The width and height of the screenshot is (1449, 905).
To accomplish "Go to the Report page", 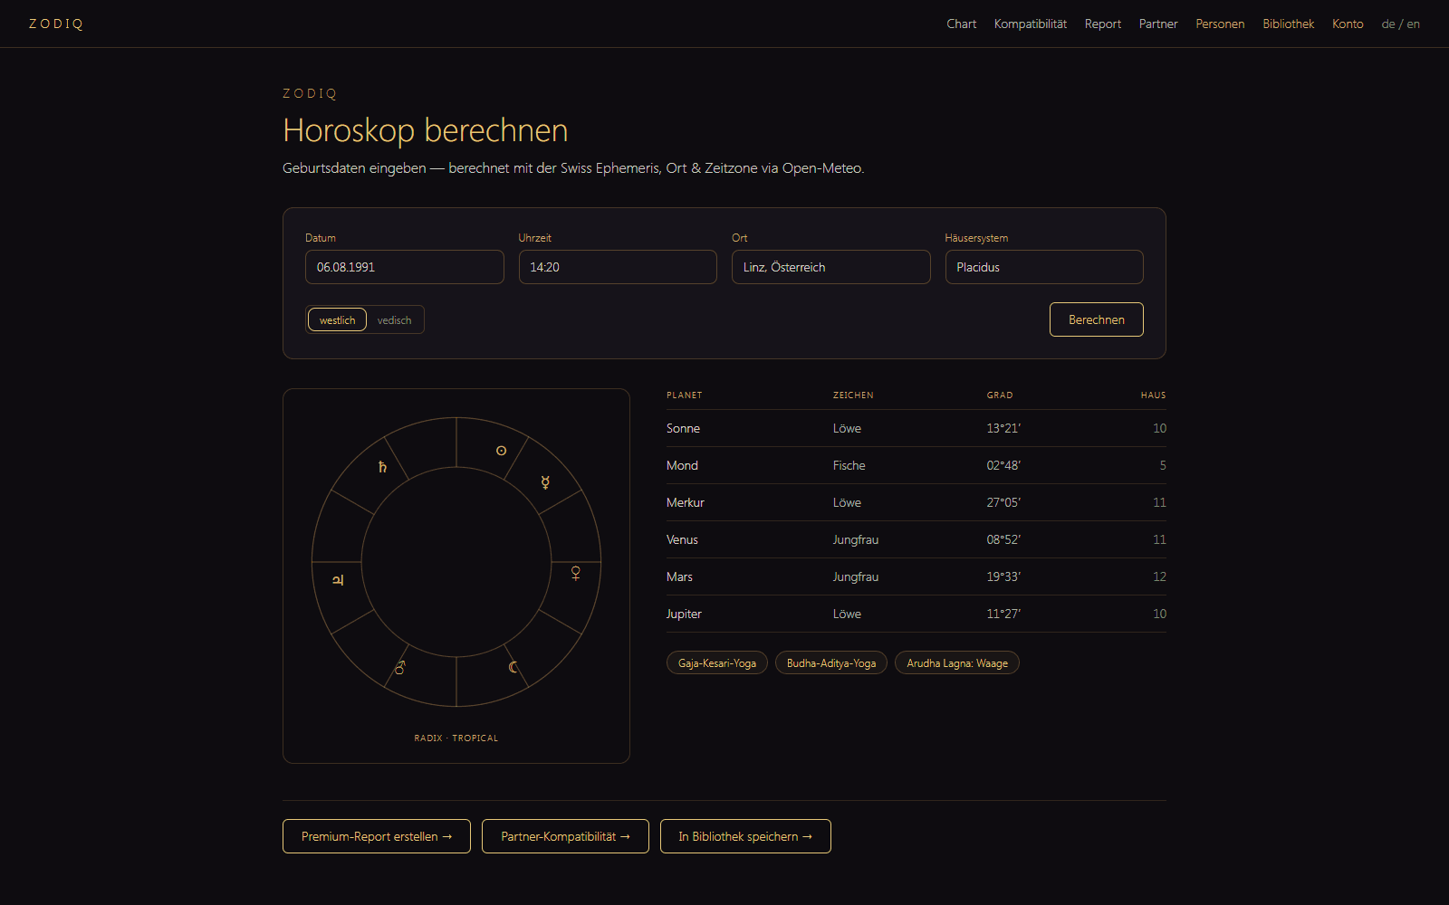I will click(1102, 24).
